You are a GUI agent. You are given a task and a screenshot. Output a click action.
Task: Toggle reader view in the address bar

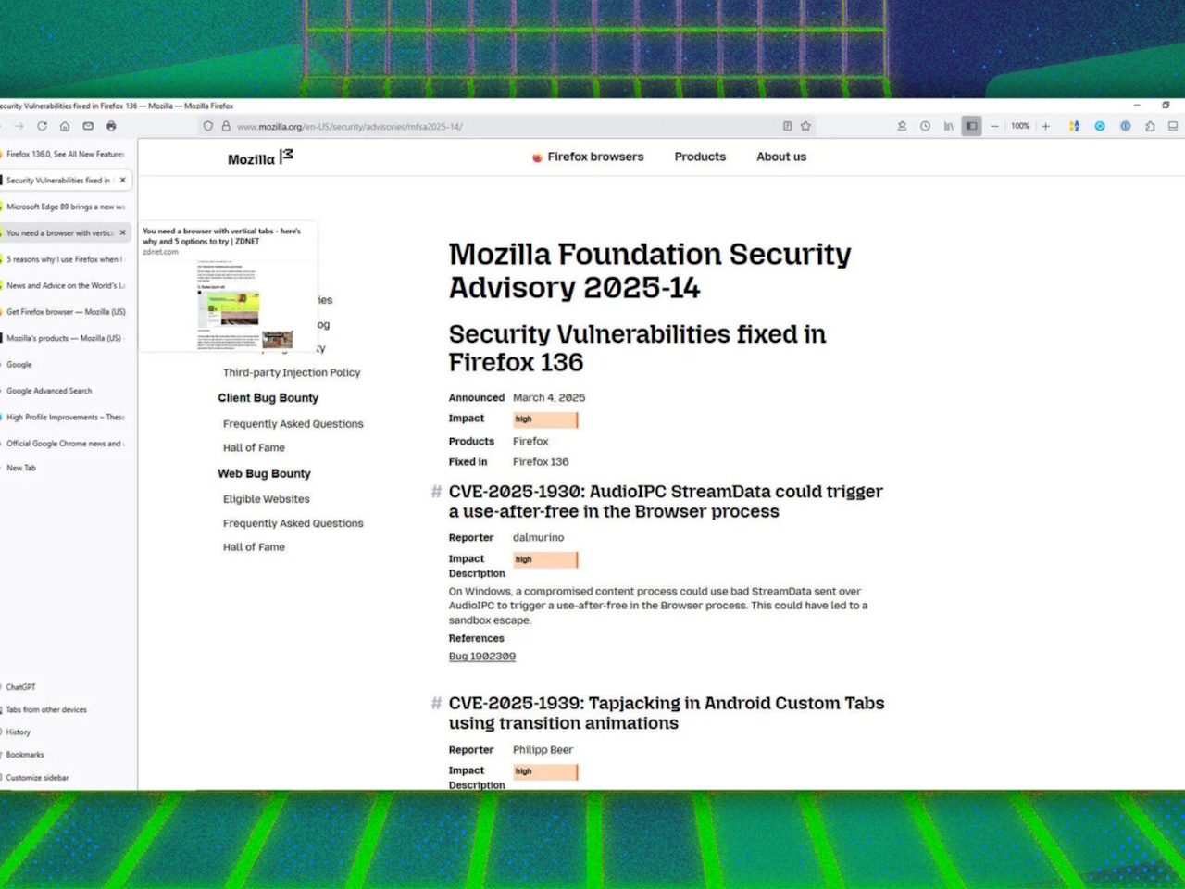(x=787, y=126)
